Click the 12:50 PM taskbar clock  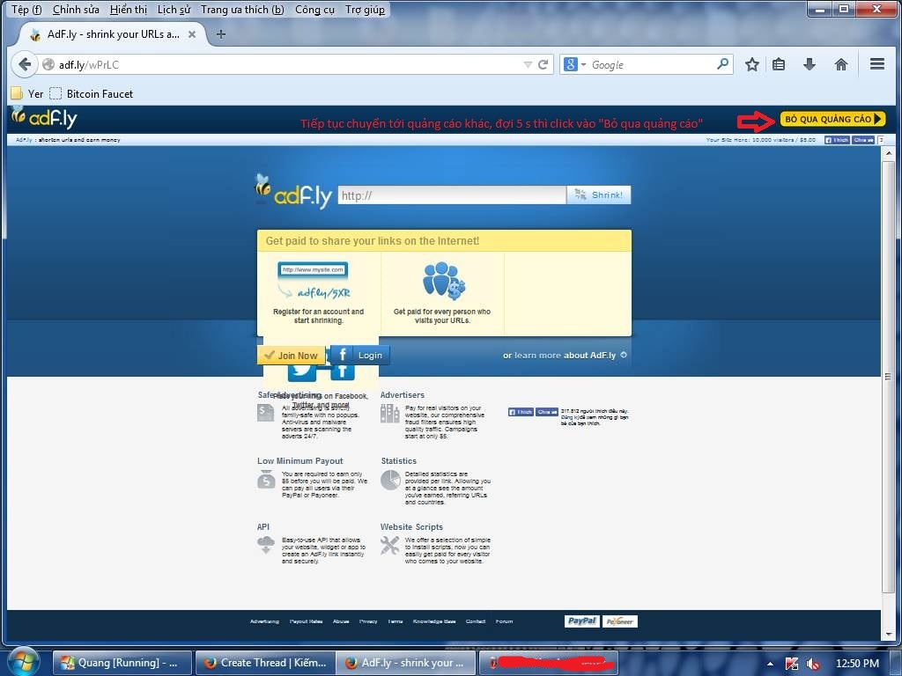(x=857, y=664)
